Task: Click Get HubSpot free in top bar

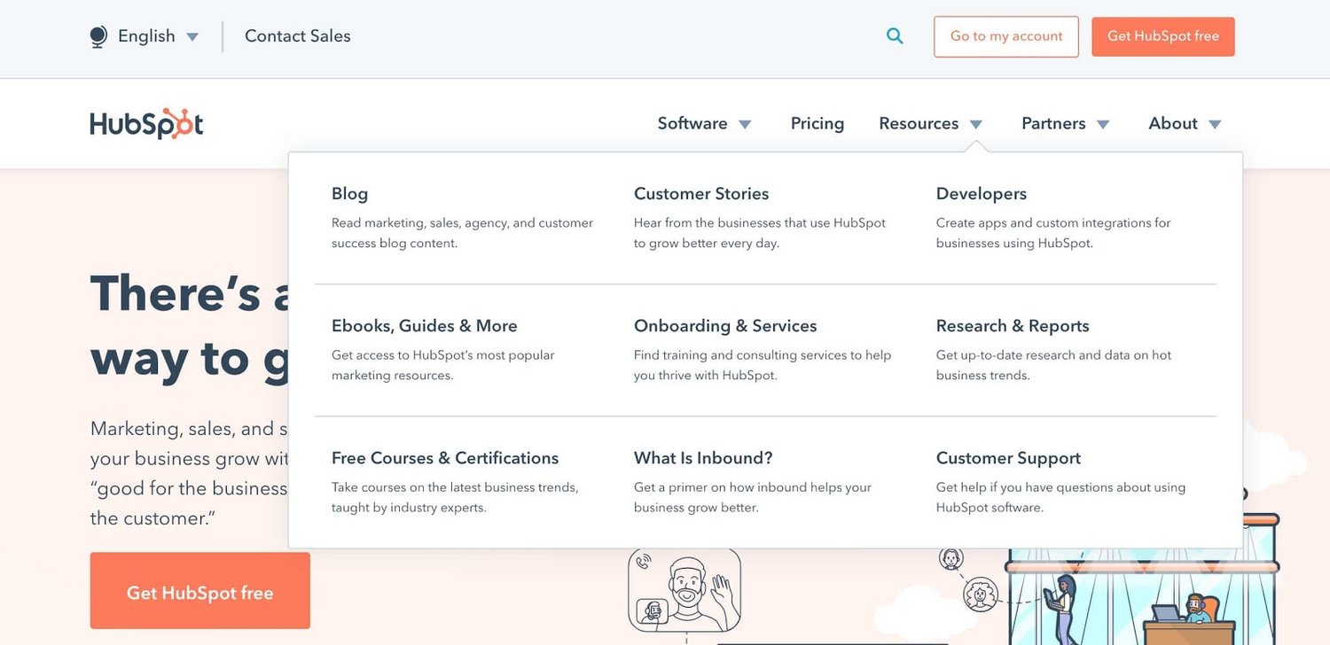Action: 1162,36
